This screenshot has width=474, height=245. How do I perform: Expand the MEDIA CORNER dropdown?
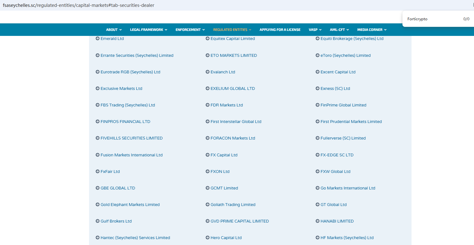click(x=372, y=30)
